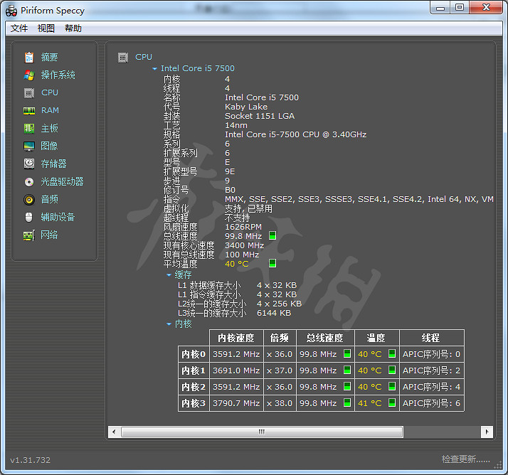
Task: Click the 音频 audio speaker icon
Action: (29, 200)
